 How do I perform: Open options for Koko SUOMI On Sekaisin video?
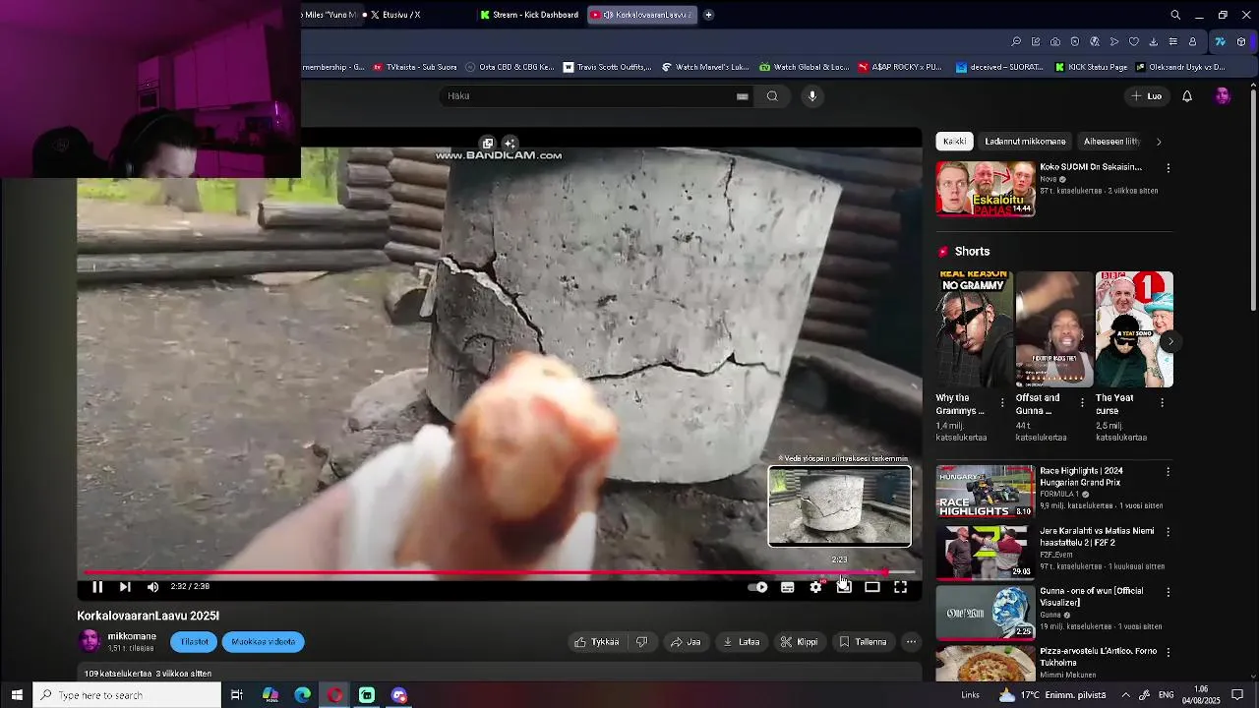pyautogui.click(x=1168, y=168)
